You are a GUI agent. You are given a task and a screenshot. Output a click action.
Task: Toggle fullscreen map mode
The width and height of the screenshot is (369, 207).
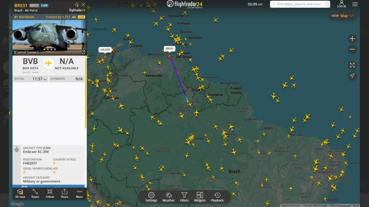click(x=352, y=65)
